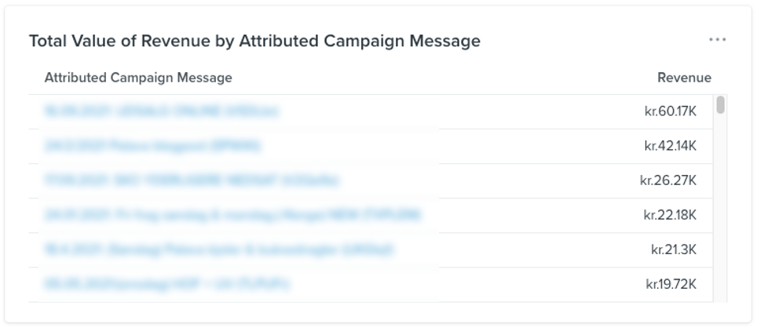Select the kr.42.14K revenue value
The image size is (757, 331).
(670, 146)
